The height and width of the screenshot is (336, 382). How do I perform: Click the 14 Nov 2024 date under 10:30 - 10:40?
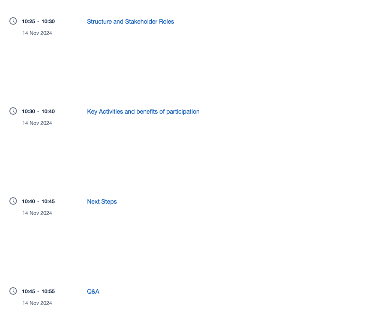click(37, 123)
